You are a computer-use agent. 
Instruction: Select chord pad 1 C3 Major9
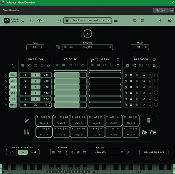[x=44, y=132]
